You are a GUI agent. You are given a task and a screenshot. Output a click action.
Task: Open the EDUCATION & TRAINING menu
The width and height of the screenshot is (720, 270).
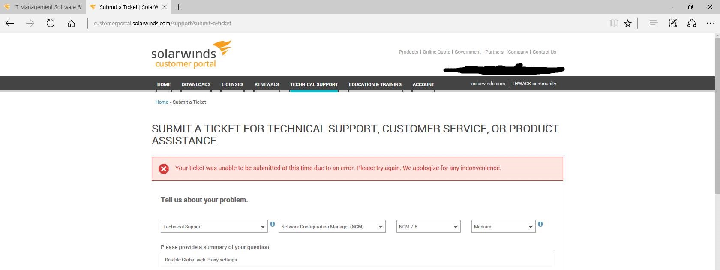375,84
